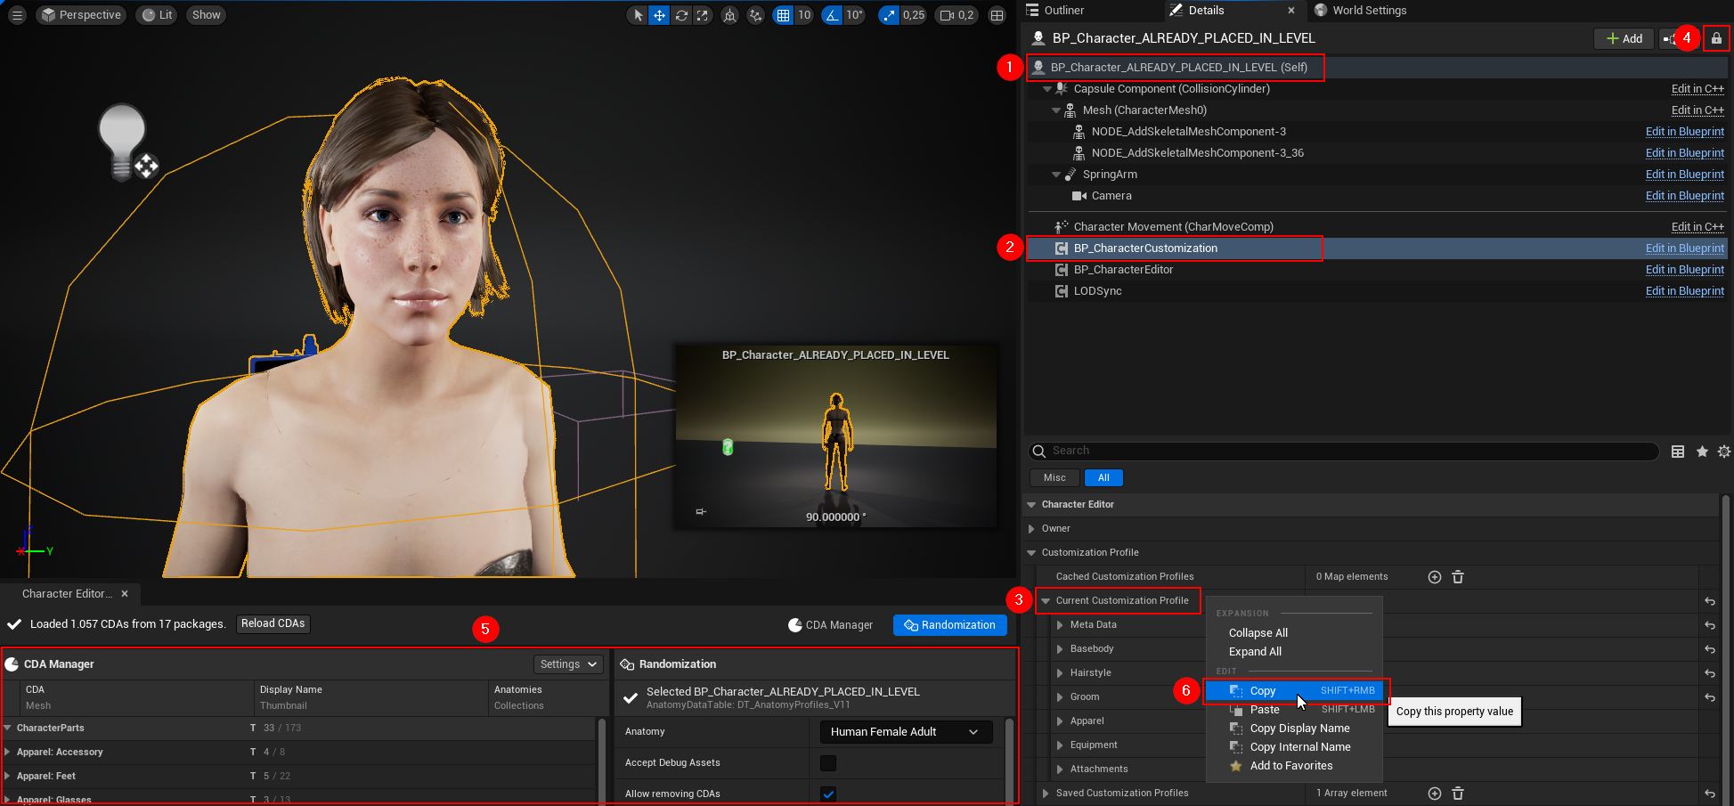This screenshot has width=1734, height=806.
Task: Toggle grid snapping icon in viewport toolbar
Action: (783, 15)
